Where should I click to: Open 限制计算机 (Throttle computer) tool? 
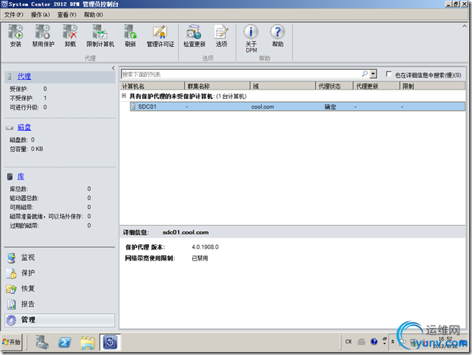[x=100, y=36]
